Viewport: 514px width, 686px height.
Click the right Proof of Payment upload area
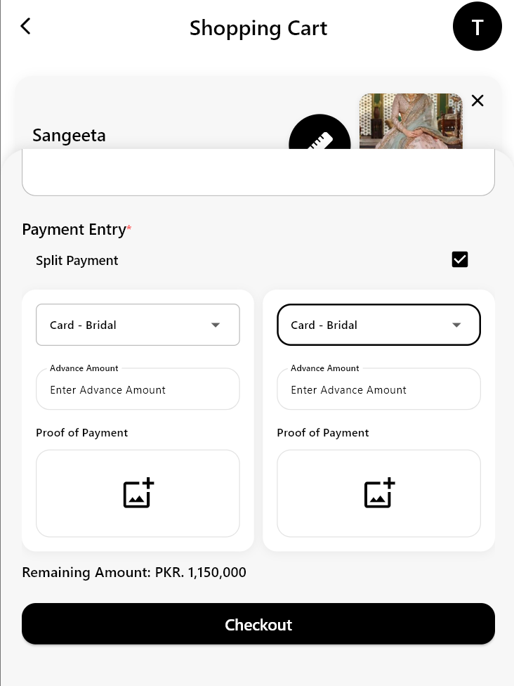pyautogui.click(x=378, y=493)
